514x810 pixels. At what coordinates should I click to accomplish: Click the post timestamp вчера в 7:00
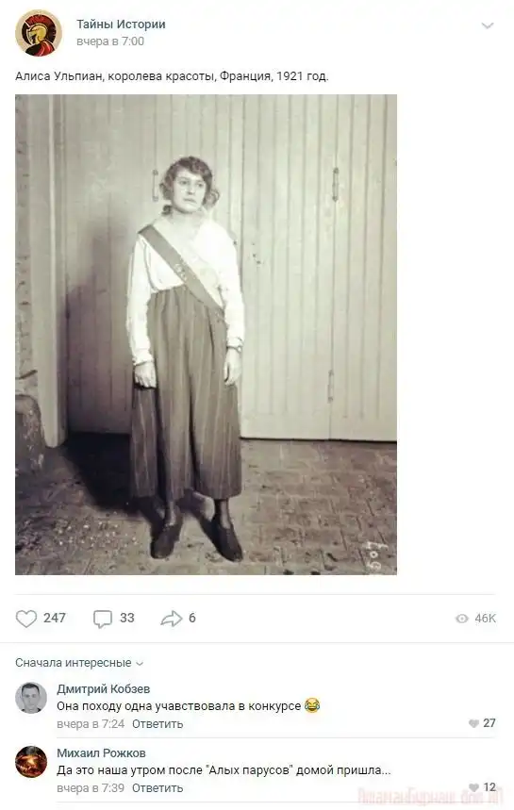tap(110, 41)
